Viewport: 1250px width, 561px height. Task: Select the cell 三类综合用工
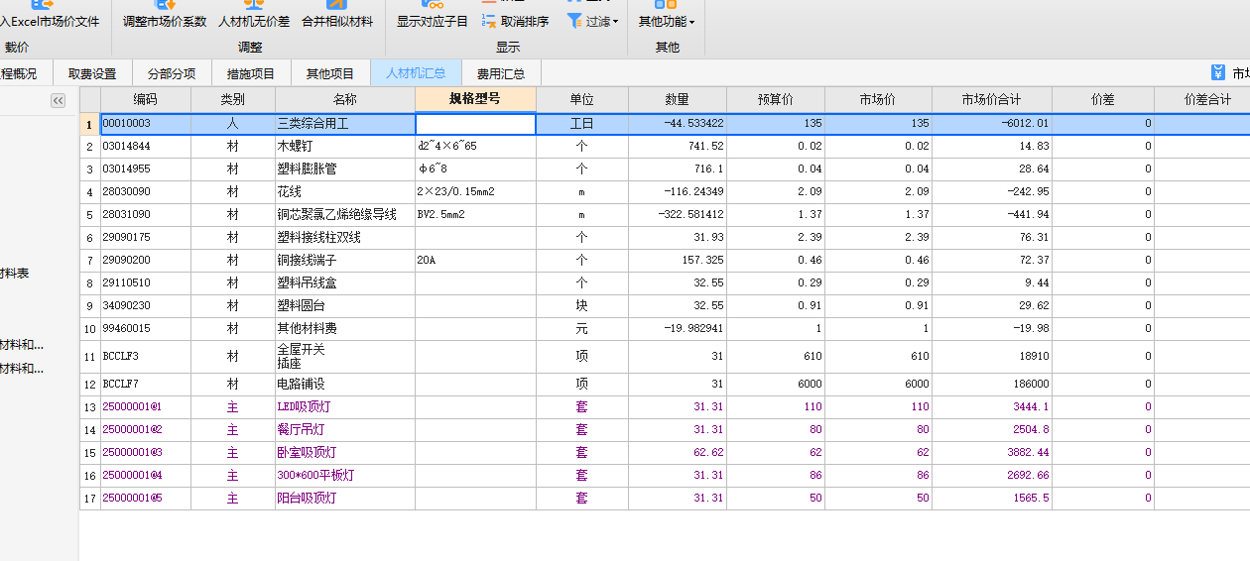click(x=345, y=124)
